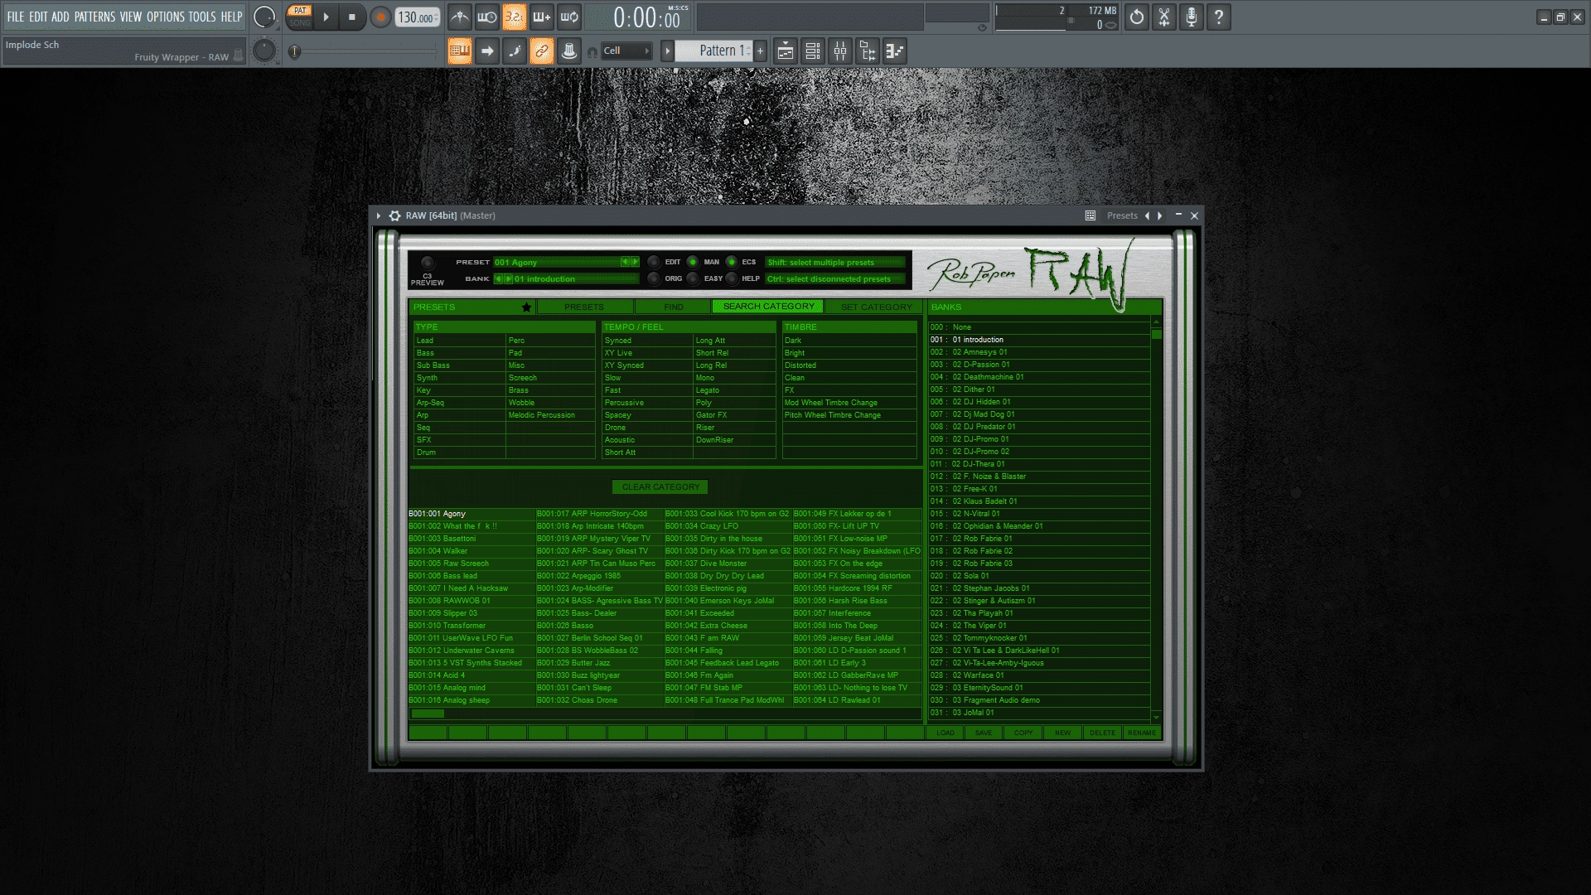Open the PATTERNS menu
Screen dimensions: 1591x895
tap(95, 17)
